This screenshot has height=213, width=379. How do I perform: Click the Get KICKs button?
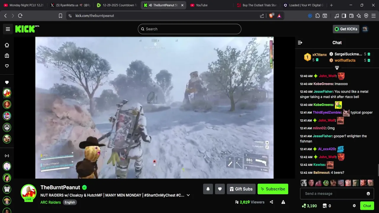(346, 29)
